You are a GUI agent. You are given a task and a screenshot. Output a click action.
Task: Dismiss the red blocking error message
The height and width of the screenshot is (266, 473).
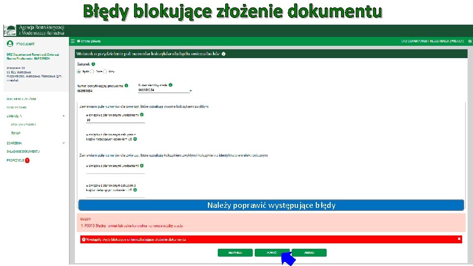(459, 239)
